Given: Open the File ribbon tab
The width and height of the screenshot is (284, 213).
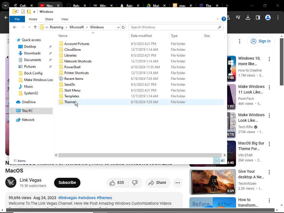Looking at the screenshot, I should (x=17, y=19).
